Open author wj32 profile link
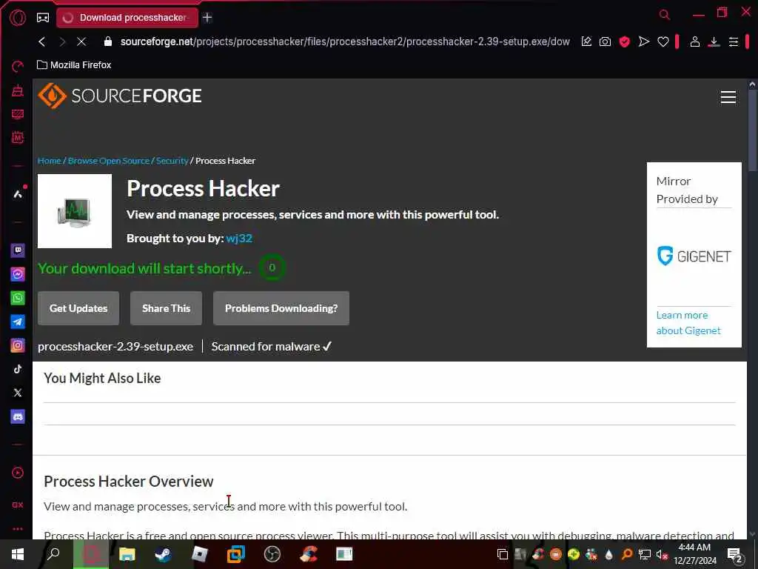This screenshot has height=569, width=758. pyautogui.click(x=239, y=238)
